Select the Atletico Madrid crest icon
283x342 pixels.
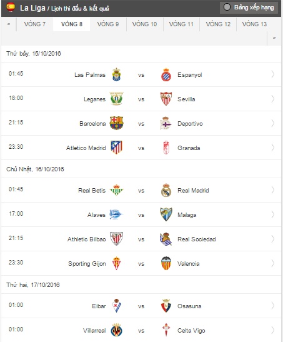pos(117,148)
